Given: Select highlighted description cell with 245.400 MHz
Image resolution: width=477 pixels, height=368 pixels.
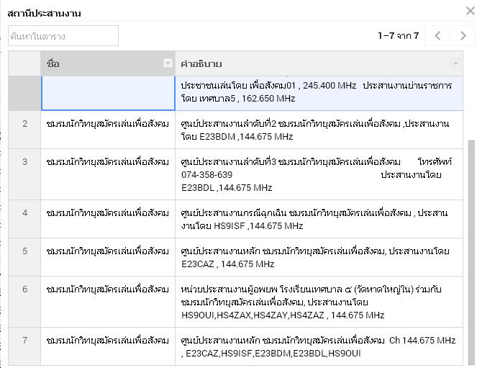Looking at the screenshot, I should tap(319, 93).
